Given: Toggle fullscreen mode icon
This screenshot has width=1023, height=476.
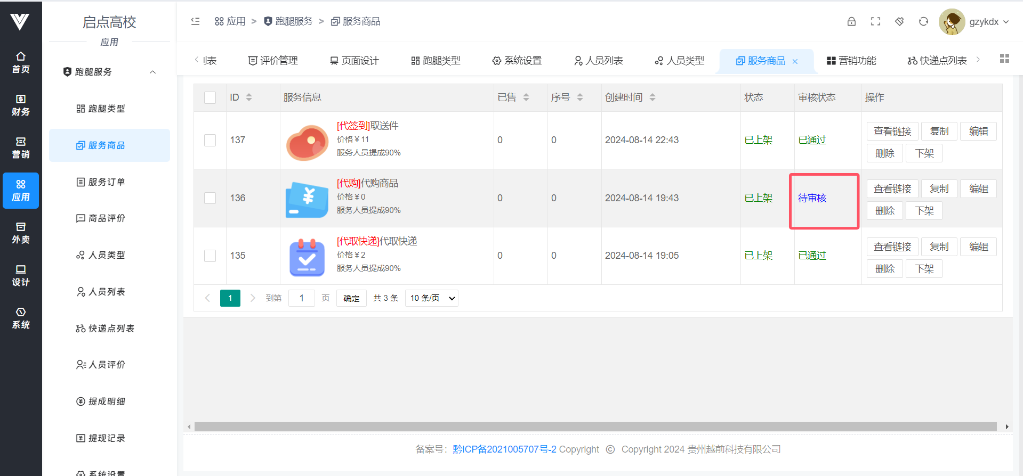Looking at the screenshot, I should (875, 21).
